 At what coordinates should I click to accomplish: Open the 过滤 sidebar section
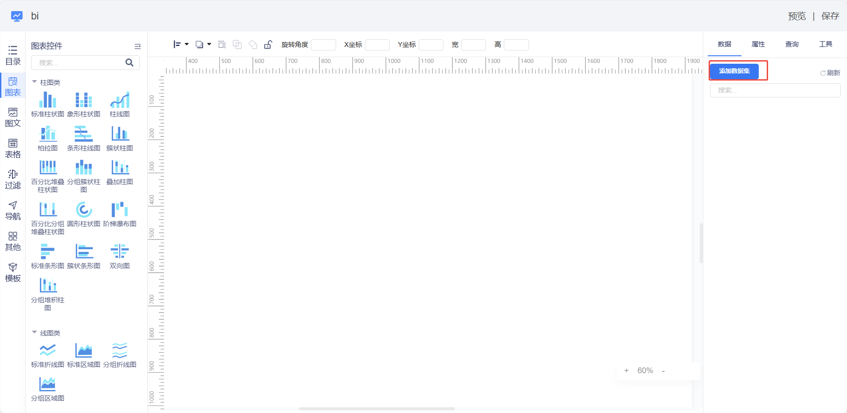(13, 179)
